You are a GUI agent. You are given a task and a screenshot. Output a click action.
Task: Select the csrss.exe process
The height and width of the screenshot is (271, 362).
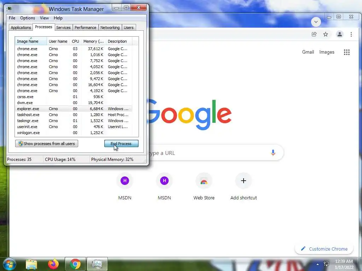(x=74, y=97)
